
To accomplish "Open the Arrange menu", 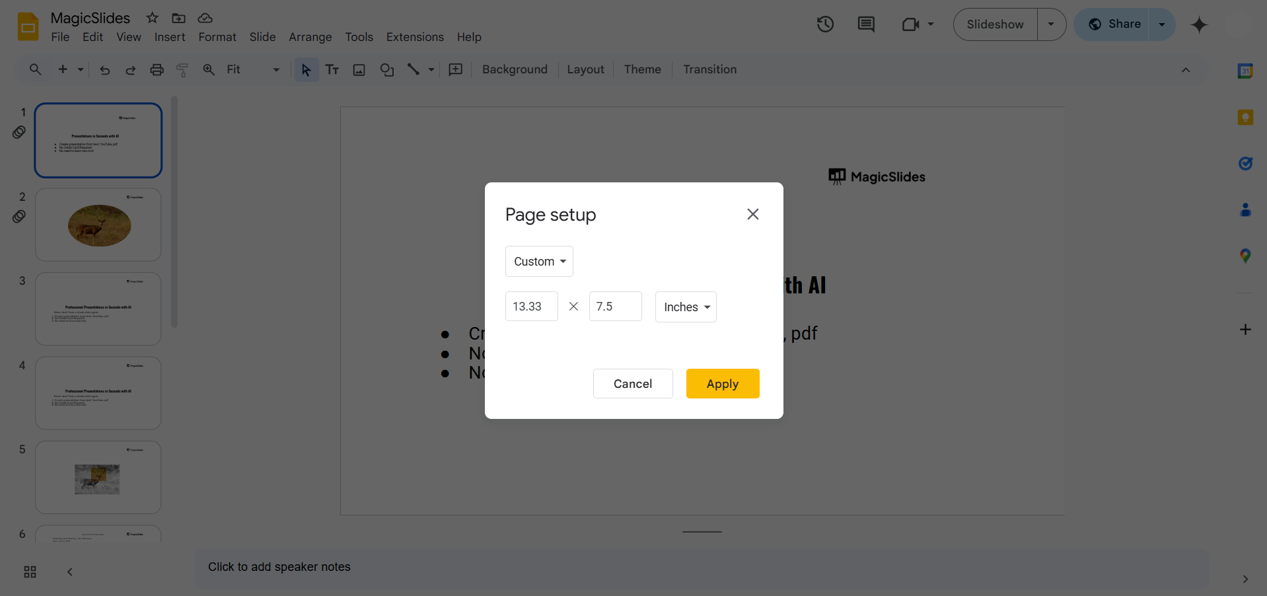I will 310,37.
